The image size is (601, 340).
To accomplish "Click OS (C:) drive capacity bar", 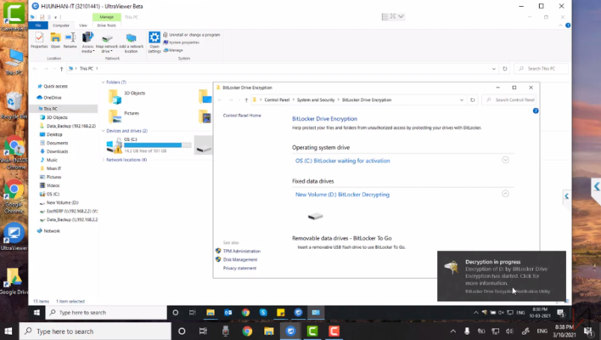I will coord(158,145).
